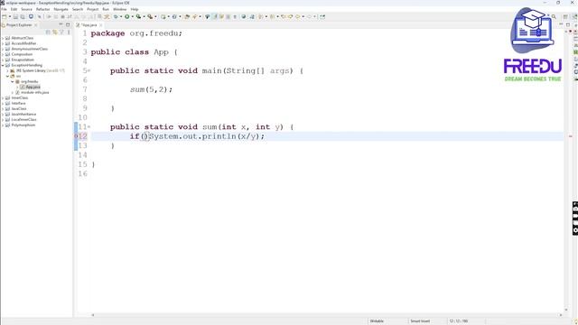Screen dimensions: 578x325
Task: Select the Polymorphism project
Action: coord(23,125)
